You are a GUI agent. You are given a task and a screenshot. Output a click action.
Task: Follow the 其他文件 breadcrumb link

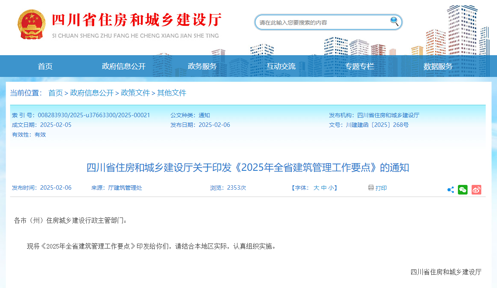(173, 93)
